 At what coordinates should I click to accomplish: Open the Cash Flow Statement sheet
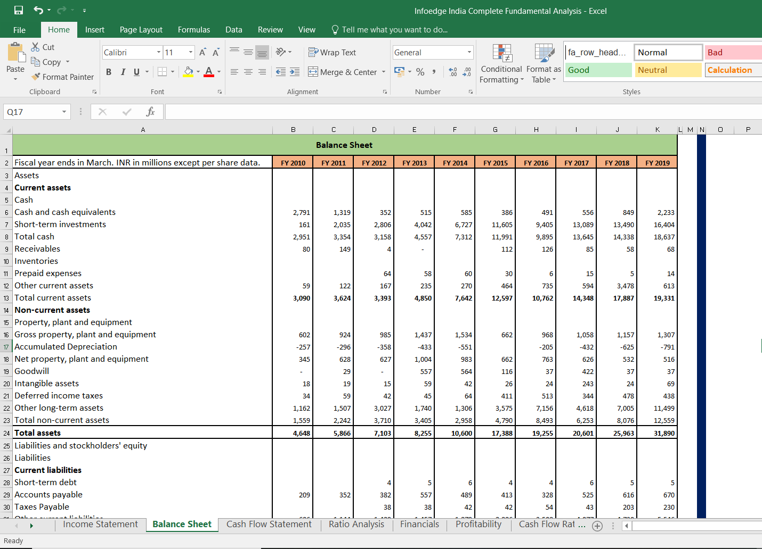click(269, 525)
